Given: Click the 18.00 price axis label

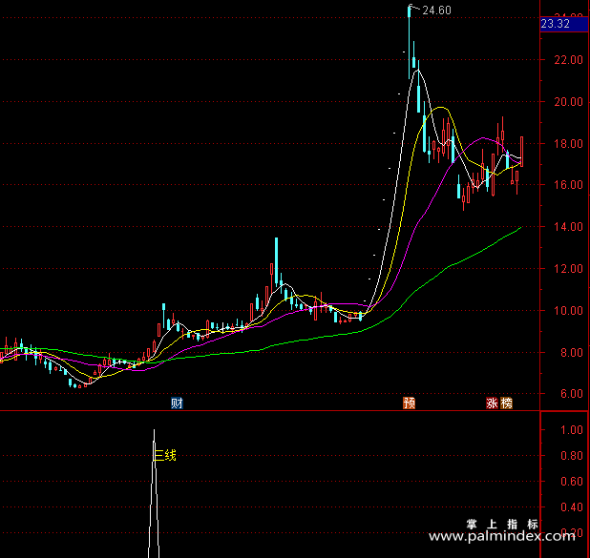Looking at the screenshot, I should (x=568, y=144).
